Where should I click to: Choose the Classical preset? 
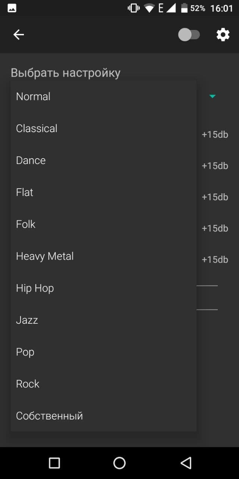(x=103, y=128)
